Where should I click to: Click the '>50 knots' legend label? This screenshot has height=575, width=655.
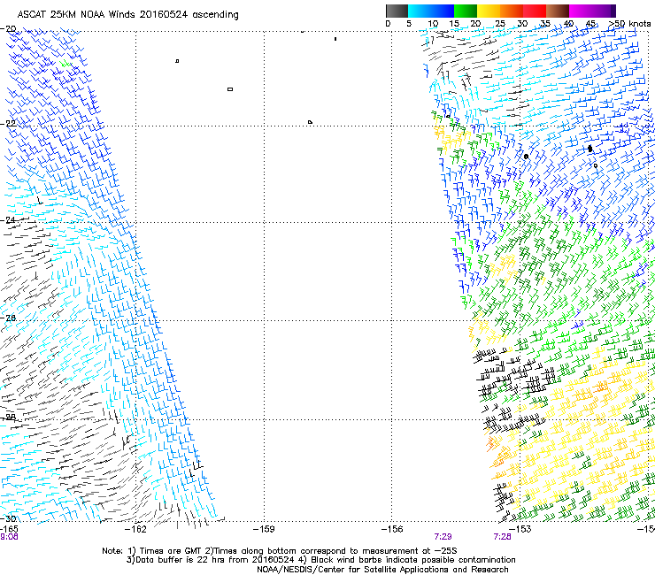click(x=629, y=24)
